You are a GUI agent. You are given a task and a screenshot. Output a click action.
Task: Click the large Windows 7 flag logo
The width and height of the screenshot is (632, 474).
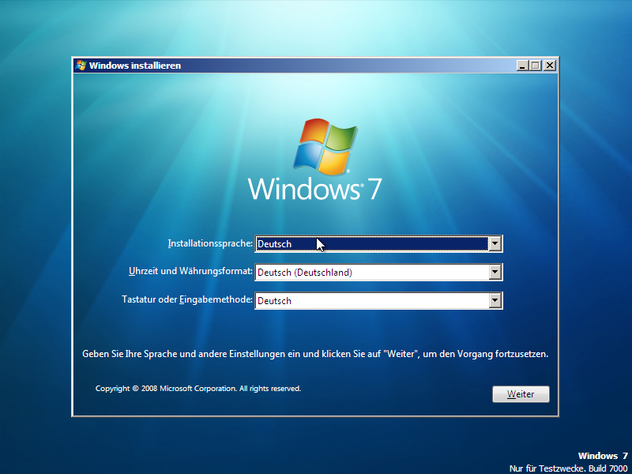coord(324,147)
